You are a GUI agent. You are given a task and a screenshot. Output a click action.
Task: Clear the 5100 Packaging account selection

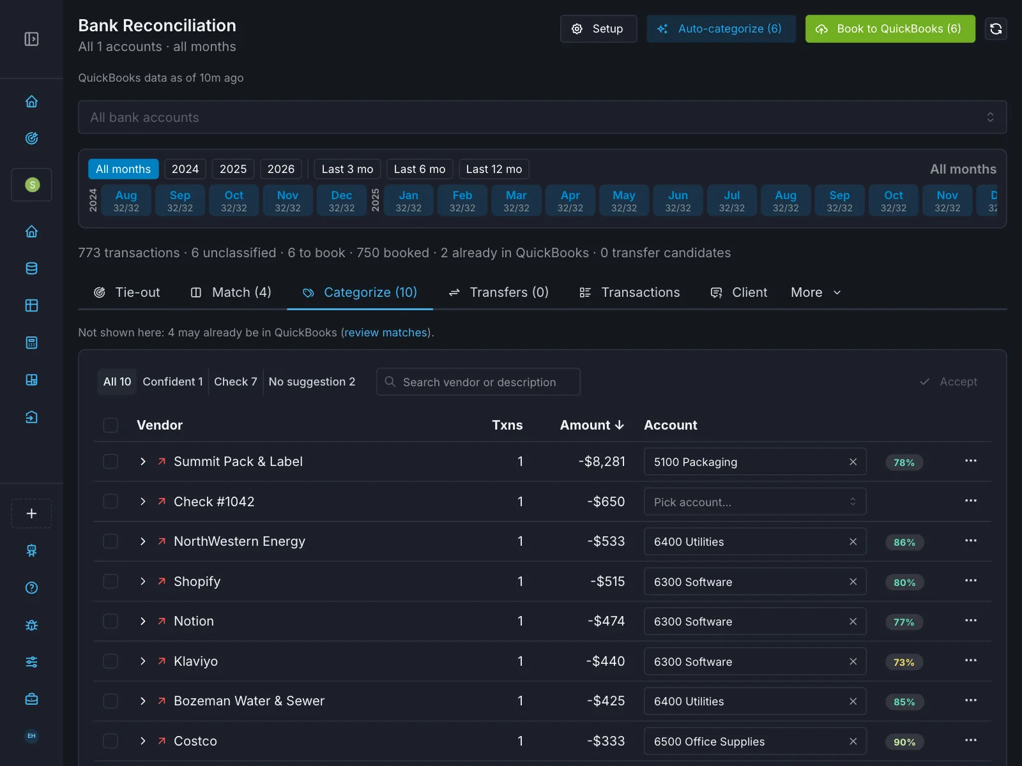(x=853, y=462)
